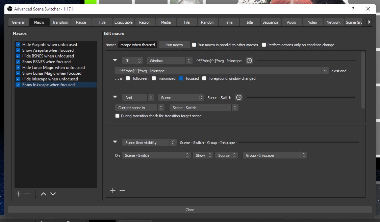The image size is (380, 222).
Task: Uncheck the Hide Inkscape when unfocused macro
Action: tap(18, 79)
